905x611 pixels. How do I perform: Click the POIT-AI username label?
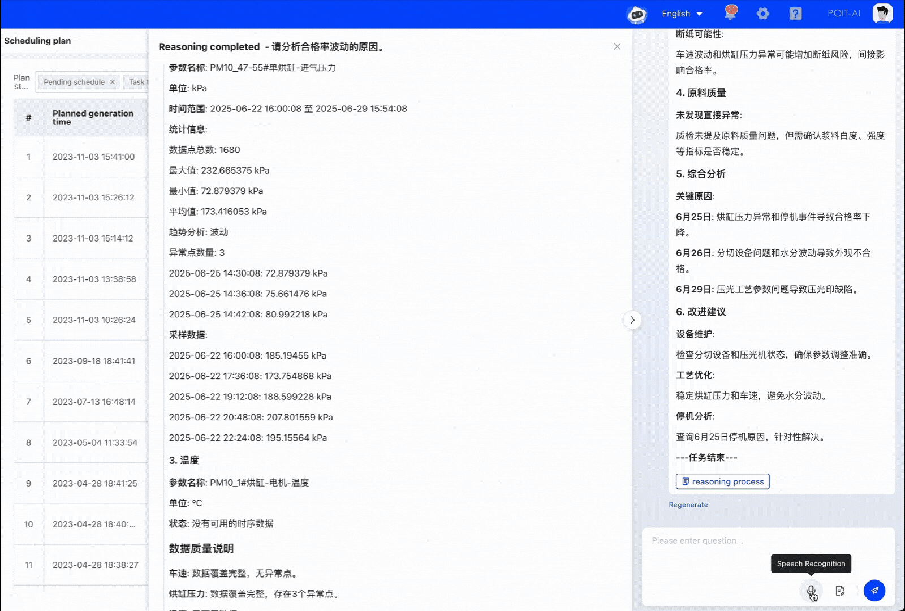coord(843,14)
